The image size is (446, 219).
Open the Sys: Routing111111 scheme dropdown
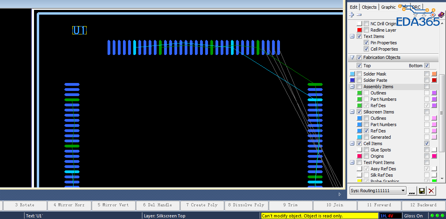click(x=378, y=191)
